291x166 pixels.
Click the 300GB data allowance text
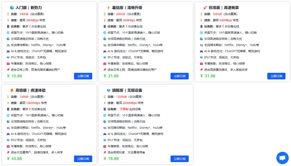click(217, 14)
